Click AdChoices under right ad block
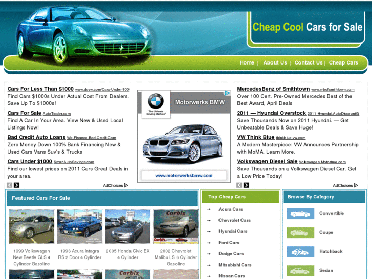 (345, 185)
